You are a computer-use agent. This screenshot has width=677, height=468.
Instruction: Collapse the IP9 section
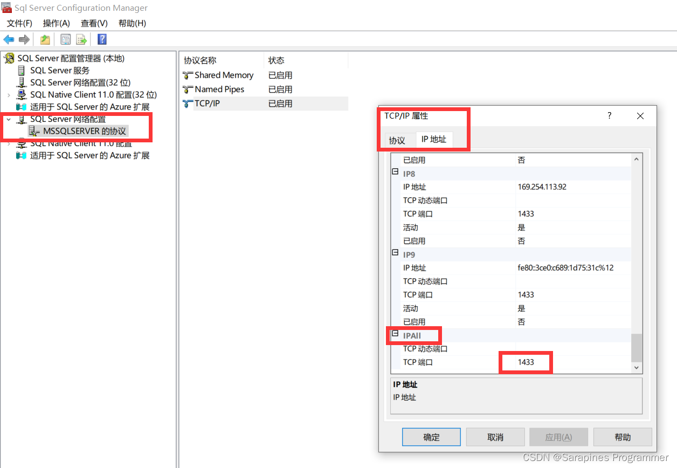pyautogui.click(x=395, y=253)
